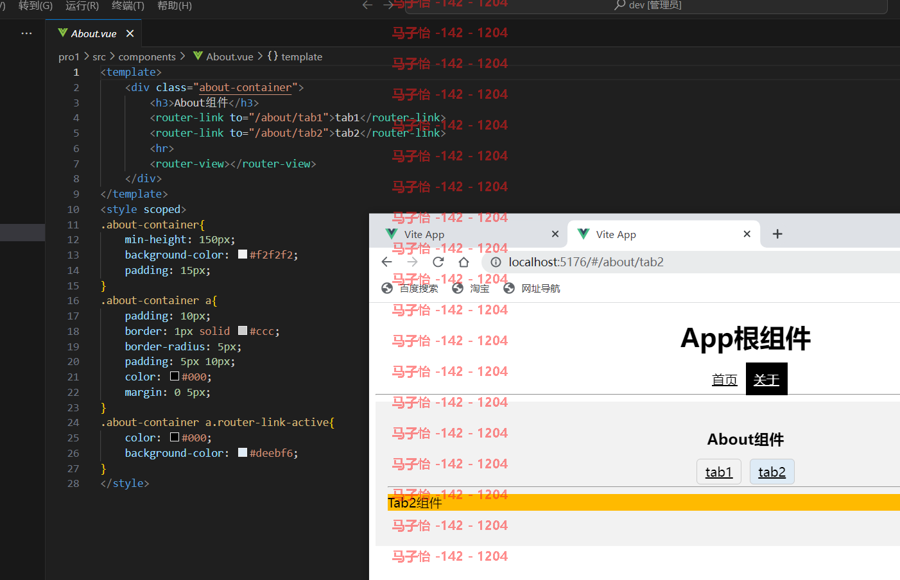The height and width of the screenshot is (580, 900).
Task: Click the App根组件 heading
Action: point(745,339)
